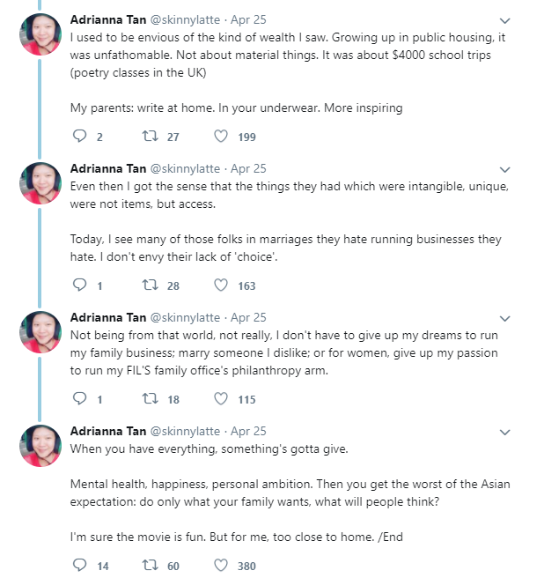The height and width of the screenshot is (578, 544).
Task: Open Adrianna Tan's profile from first tweet
Action: pyautogui.click(x=107, y=19)
